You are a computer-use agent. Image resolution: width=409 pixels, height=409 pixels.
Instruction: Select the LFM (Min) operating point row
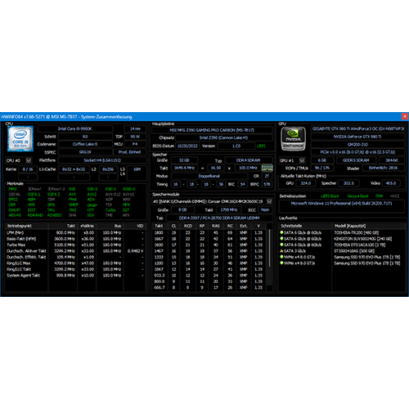[75, 232]
